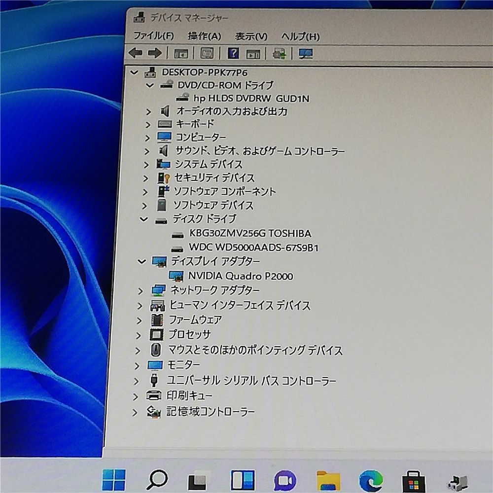This screenshot has height=493, width=493.
Task: Expand the ネットワーク アダプター category
Action: click(140, 291)
